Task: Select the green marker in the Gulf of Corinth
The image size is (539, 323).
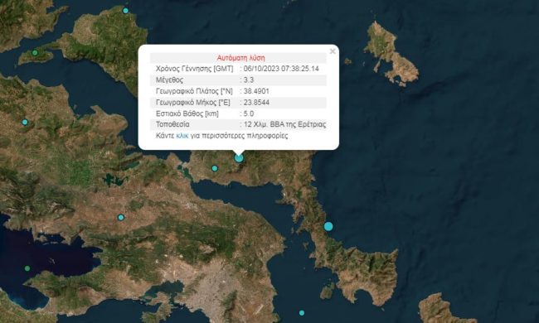Action: tap(27, 268)
